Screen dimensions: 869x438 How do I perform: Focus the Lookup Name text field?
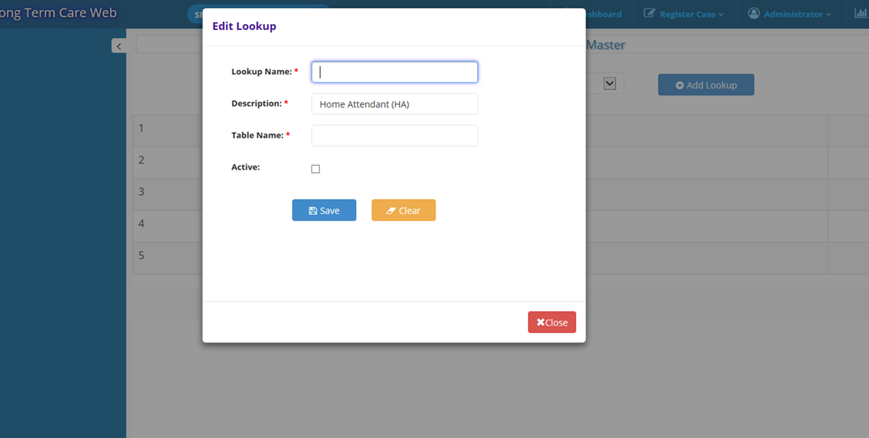click(x=394, y=72)
